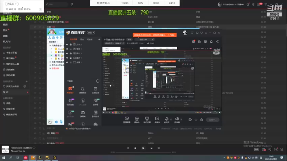Screen dimensions: 287x161
Task: Expand the red-text group in QQ tree
Action: click(50, 68)
